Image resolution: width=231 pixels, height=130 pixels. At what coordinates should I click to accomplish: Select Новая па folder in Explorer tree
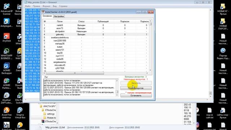tap(50, 118)
